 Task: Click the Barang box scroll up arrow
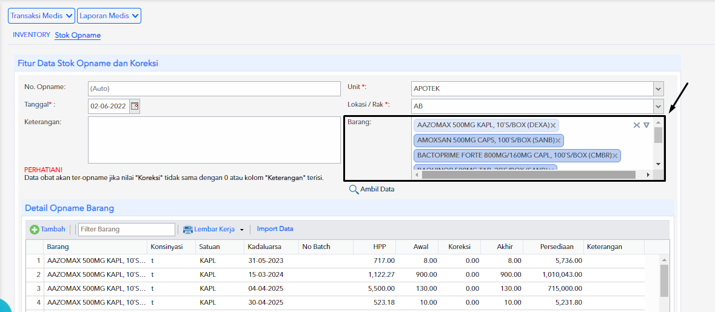(658, 122)
